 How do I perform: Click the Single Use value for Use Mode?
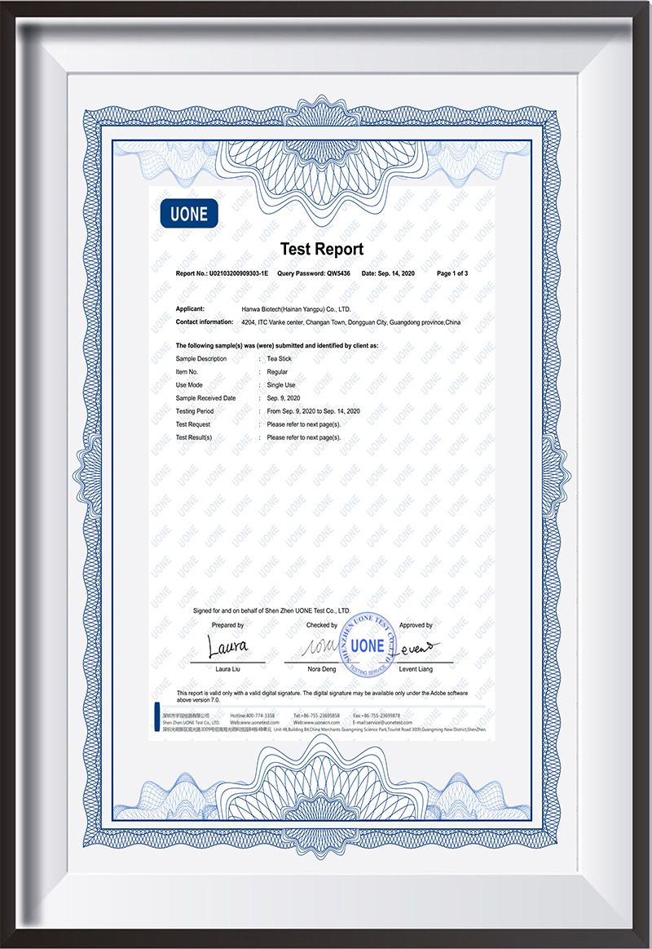[x=281, y=385]
